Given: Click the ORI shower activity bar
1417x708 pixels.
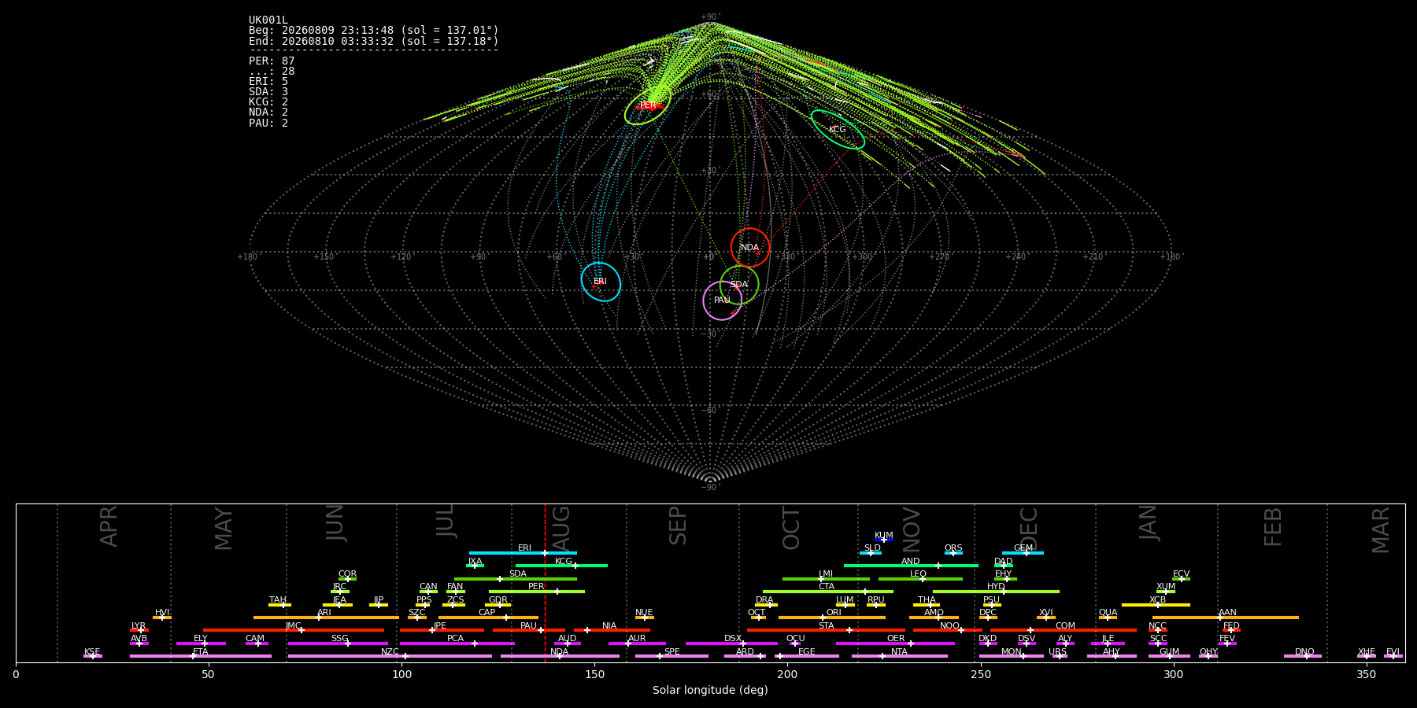Looking at the screenshot, I should (x=832, y=618).
